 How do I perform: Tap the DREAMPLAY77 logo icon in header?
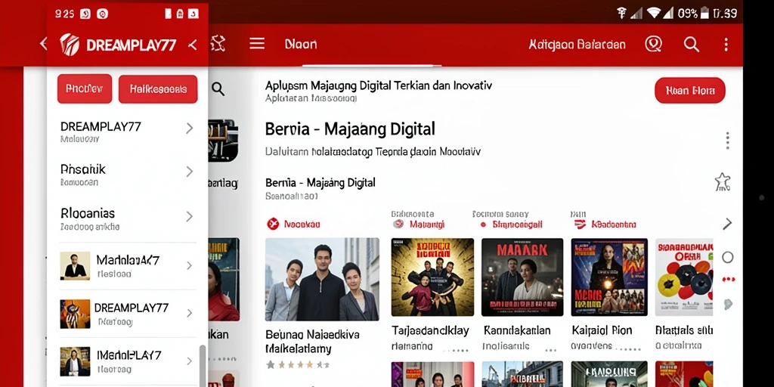[x=70, y=45]
